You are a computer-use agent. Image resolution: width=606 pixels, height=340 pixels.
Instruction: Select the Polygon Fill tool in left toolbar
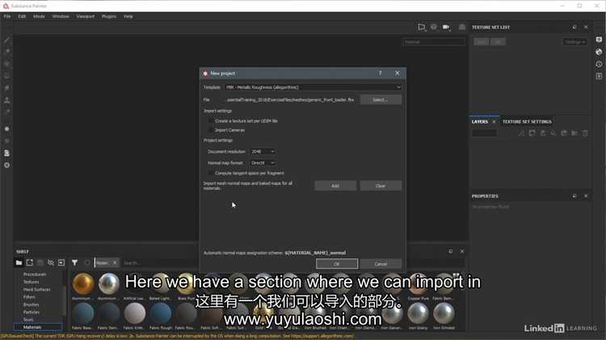click(x=7, y=76)
